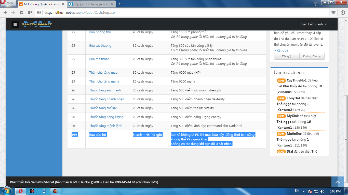View poll results via Kết quả link
The image size is (348, 195).
(281, 51)
